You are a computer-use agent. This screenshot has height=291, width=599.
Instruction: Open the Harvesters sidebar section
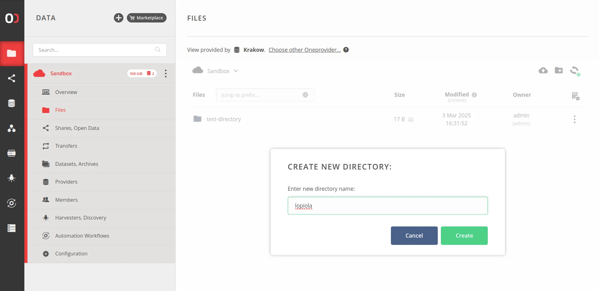coord(12,178)
